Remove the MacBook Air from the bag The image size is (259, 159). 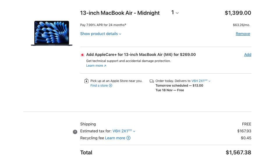243,34
